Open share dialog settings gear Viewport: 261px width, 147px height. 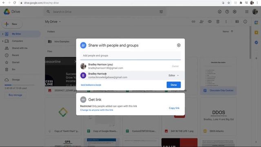point(179,45)
